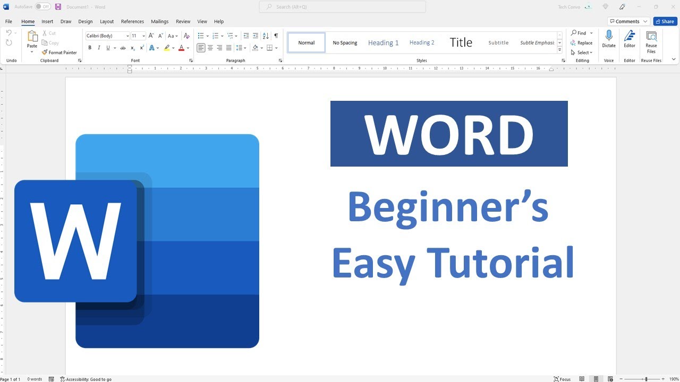Select Align Left
680x382 pixels.
(201, 48)
